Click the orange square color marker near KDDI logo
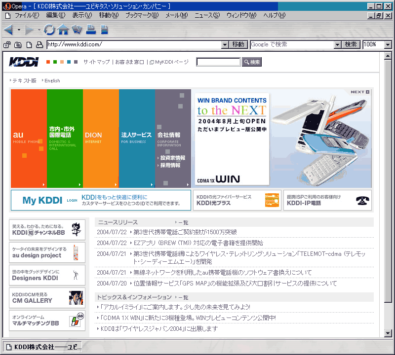Viewport: 395px width, 355px height. (x=48, y=62)
